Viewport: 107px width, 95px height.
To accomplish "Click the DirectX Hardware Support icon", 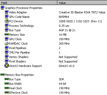I will [x=7, y=66].
